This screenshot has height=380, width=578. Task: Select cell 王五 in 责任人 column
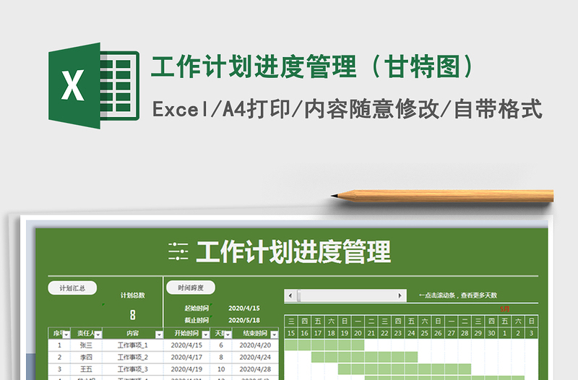(86, 369)
